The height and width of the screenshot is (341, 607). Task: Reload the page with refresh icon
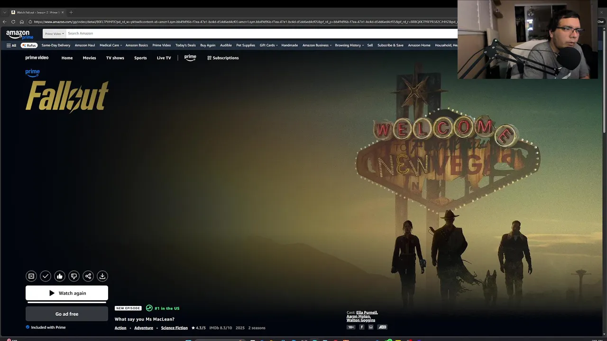pyautogui.click(x=13, y=22)
